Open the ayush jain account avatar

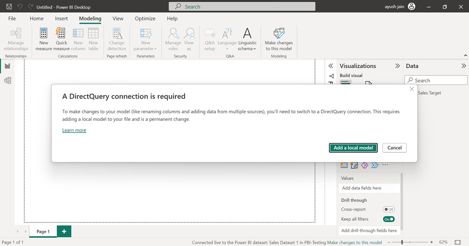pyautogui.click(x=412, y=7)
